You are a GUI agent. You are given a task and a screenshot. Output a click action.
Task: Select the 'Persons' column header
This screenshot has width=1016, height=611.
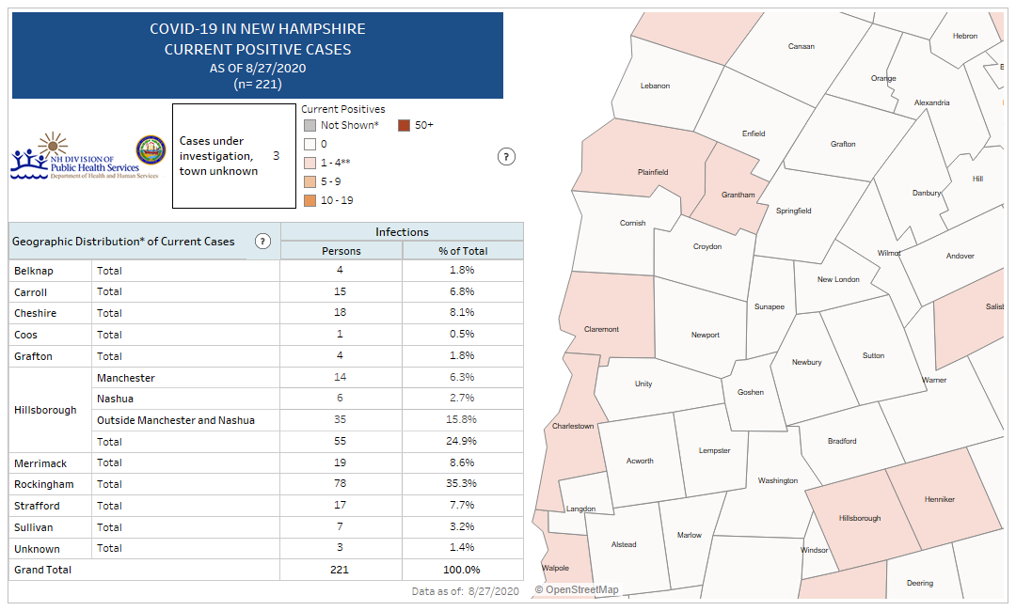(341, 251)
